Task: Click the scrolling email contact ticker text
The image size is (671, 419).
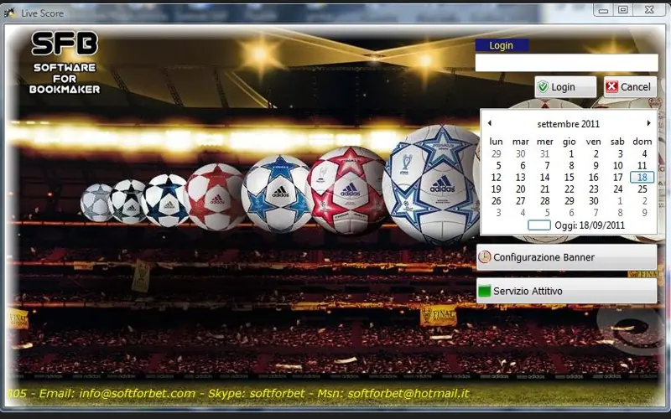Action: point(239,393)
